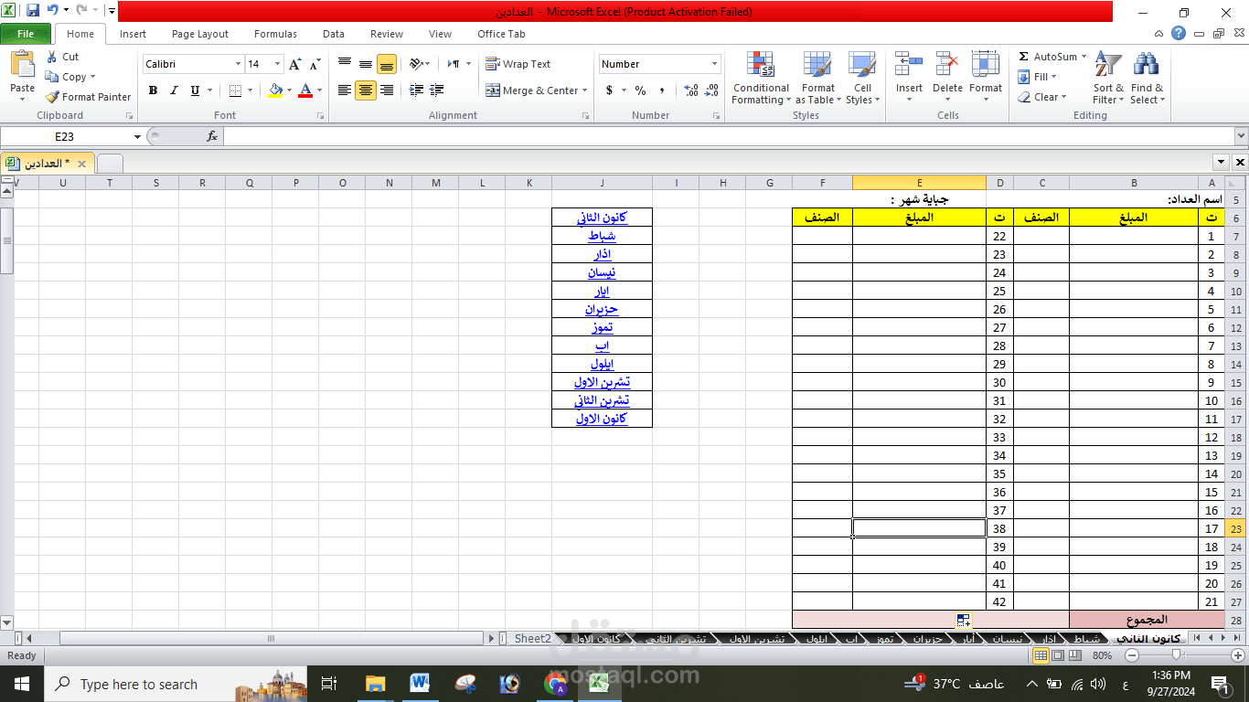
Task: Apply Top Align to the cell
Action: [345, 64]
